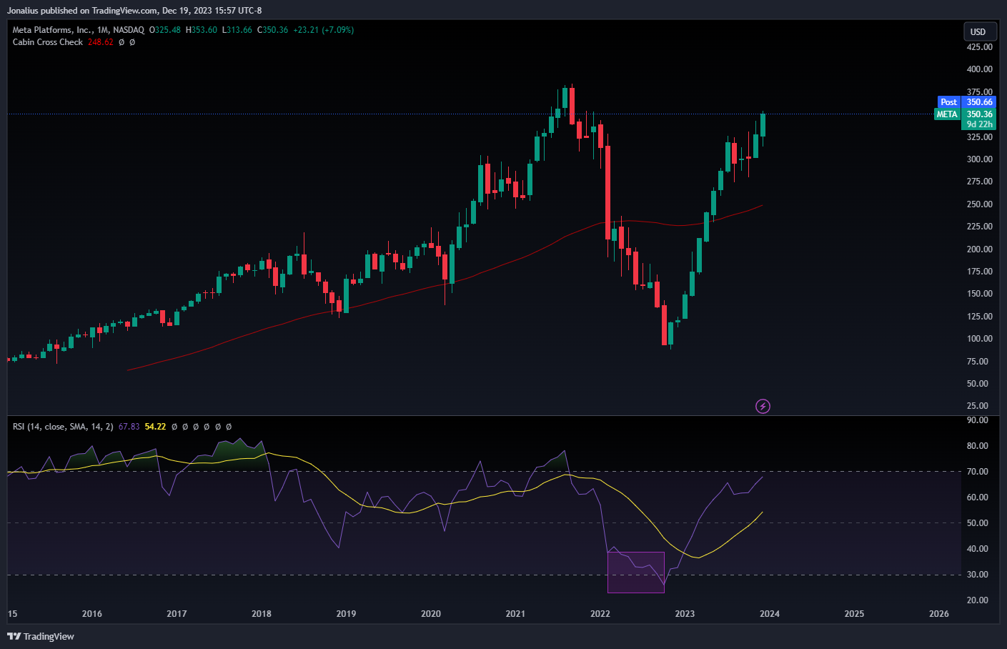
Task: Click the 250.00 price axis label
Action: (979, 204)
